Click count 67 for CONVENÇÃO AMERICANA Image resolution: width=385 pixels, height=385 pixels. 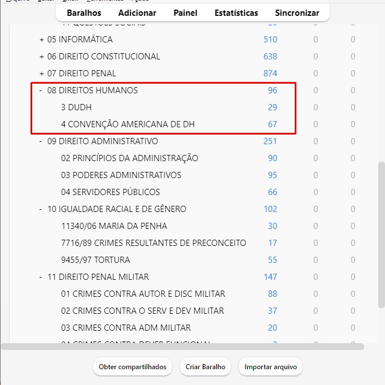tap(272, 124)
